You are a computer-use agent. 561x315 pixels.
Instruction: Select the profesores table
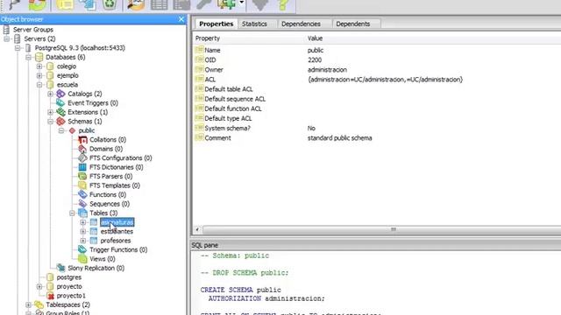(115, 241)
